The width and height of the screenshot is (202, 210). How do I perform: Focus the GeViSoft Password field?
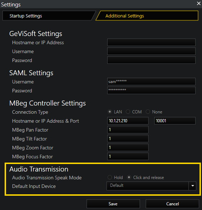coord(151,60)
